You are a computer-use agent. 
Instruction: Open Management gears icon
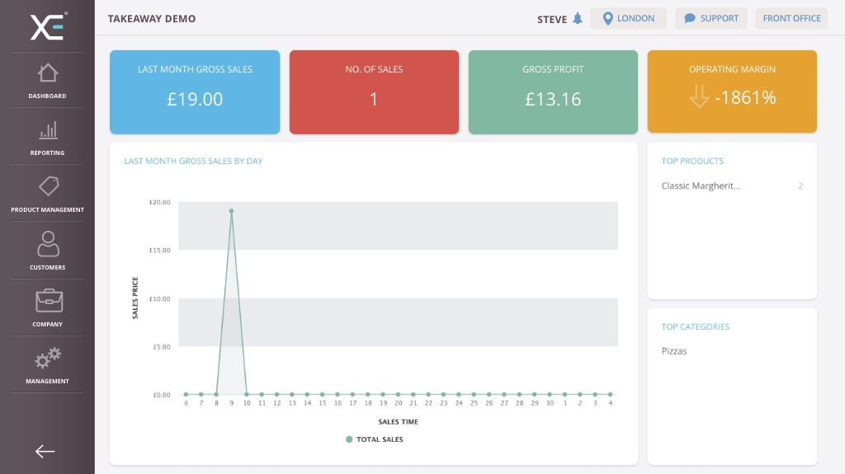click(48, 359)
